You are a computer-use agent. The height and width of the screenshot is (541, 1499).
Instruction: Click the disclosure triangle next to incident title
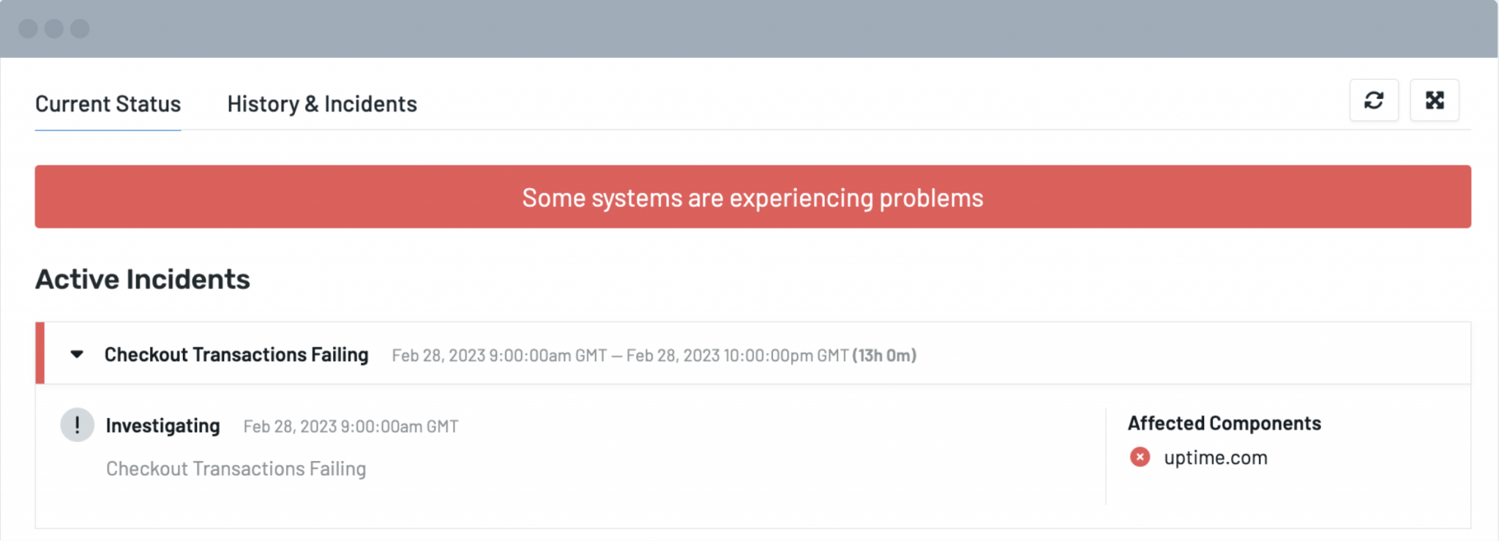click(x=78, y=354)
